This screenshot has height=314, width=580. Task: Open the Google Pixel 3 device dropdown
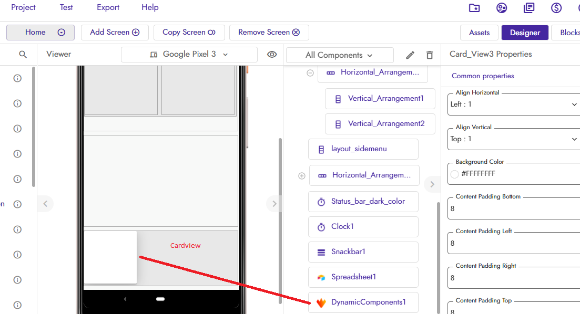click(189, 55)
